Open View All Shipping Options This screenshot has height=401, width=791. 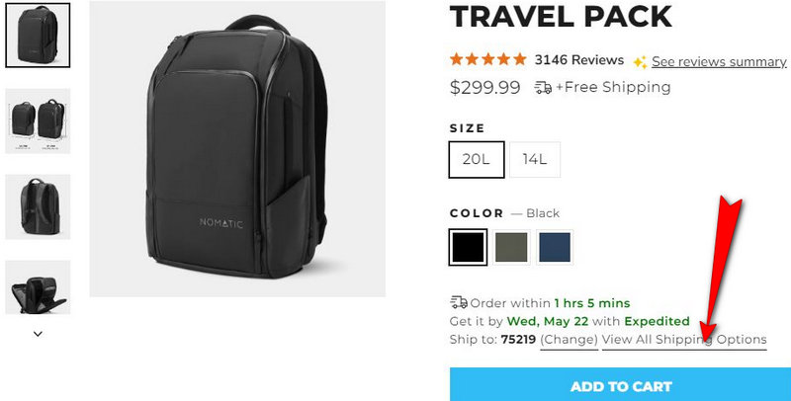tap(684, 340)
